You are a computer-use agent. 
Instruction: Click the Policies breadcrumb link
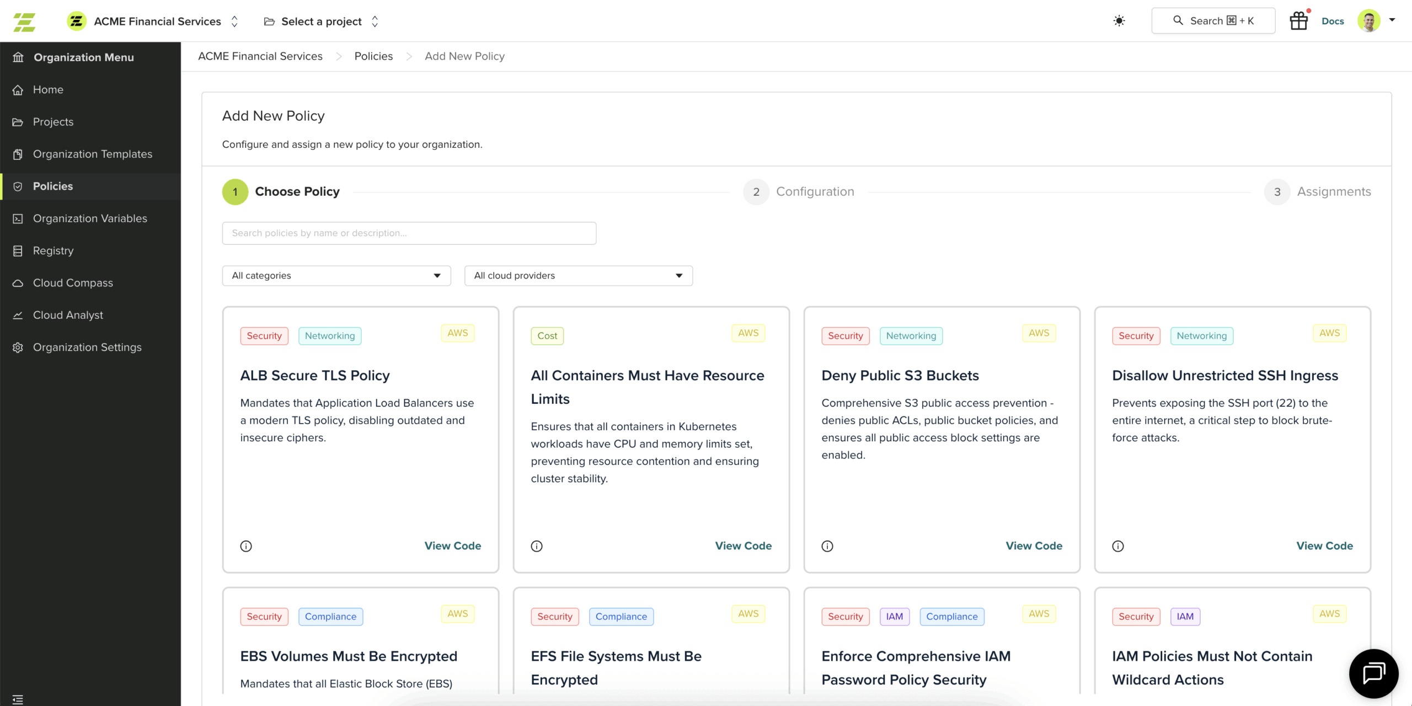coord(373,56)
